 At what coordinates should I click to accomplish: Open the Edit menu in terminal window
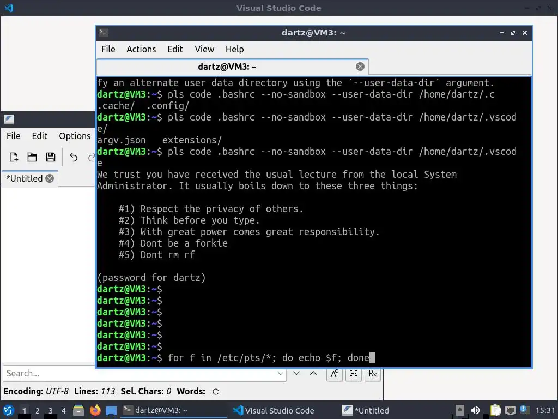(x=175, y=49)
